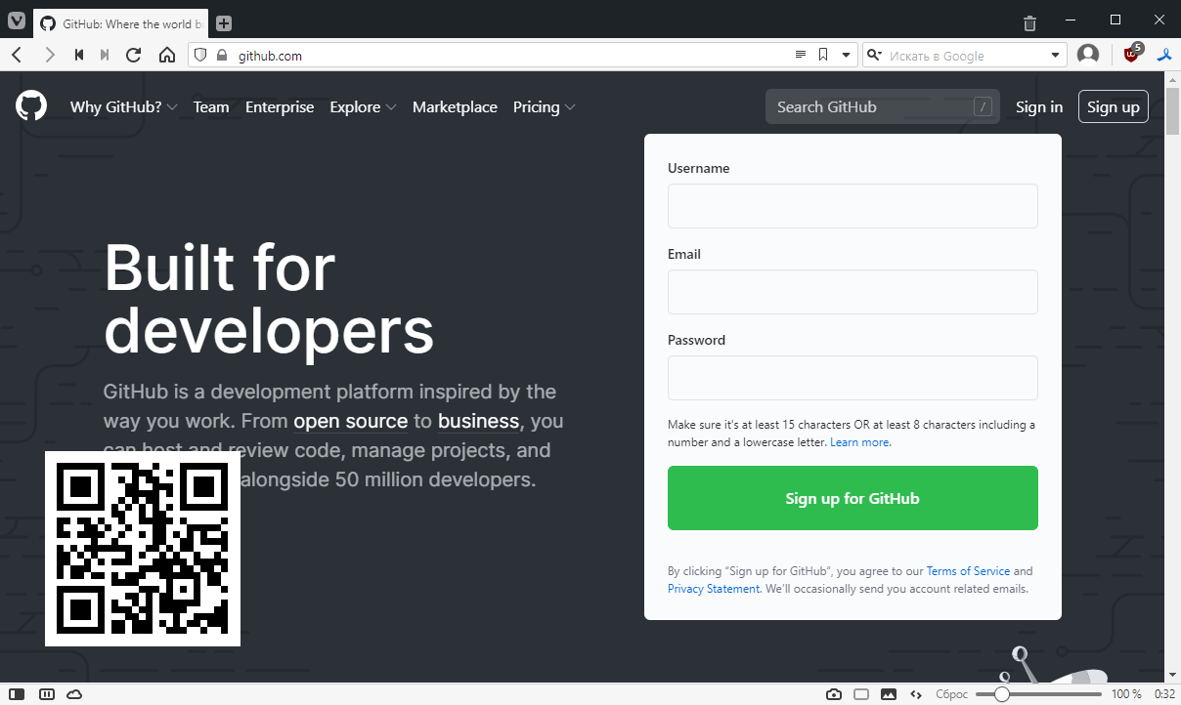Click the page zoom slider handle

coord(1001,694)
